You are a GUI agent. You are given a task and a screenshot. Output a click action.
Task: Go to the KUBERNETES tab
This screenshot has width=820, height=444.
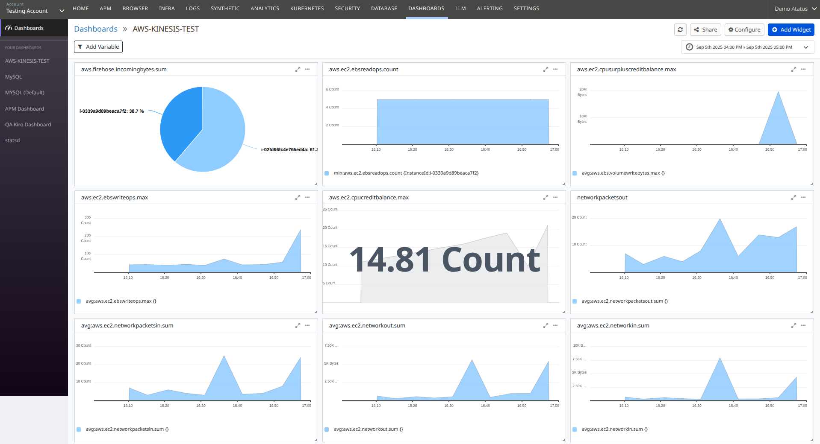tap(307, 9)
